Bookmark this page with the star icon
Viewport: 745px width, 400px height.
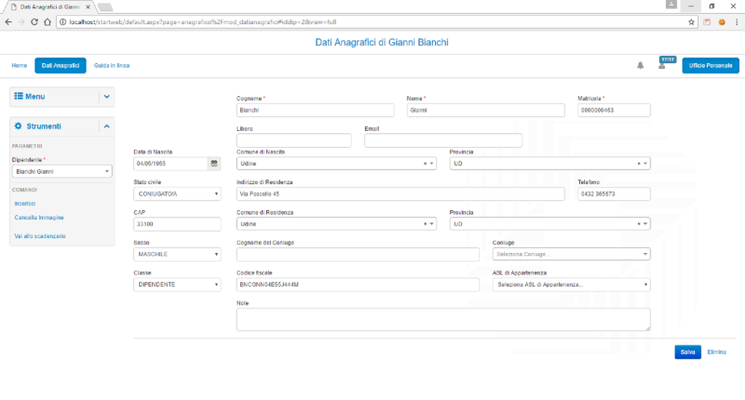[692, 22]
